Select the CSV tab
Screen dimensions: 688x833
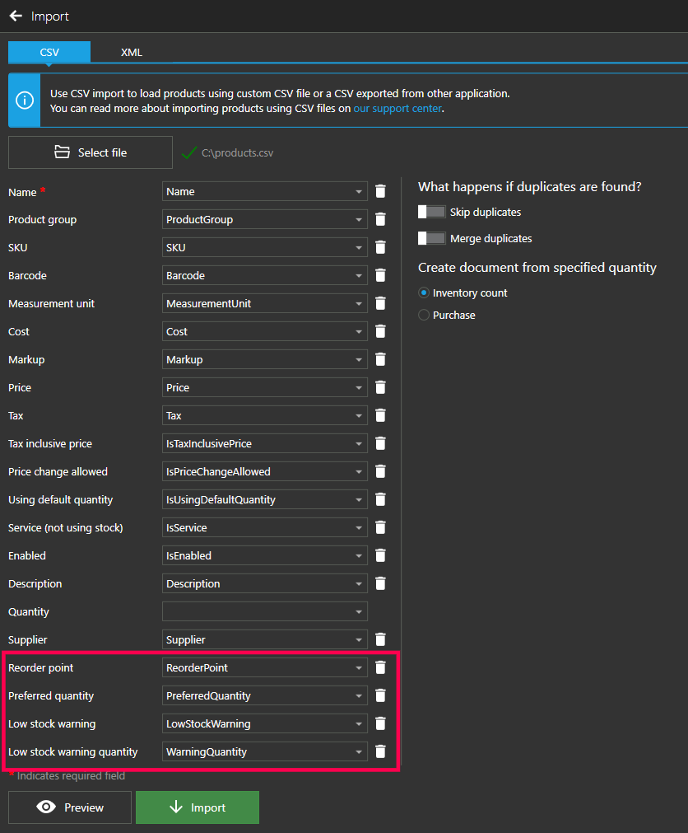(x=49, y=52)
